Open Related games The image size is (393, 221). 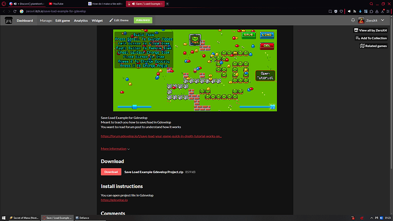pos(374,46)
